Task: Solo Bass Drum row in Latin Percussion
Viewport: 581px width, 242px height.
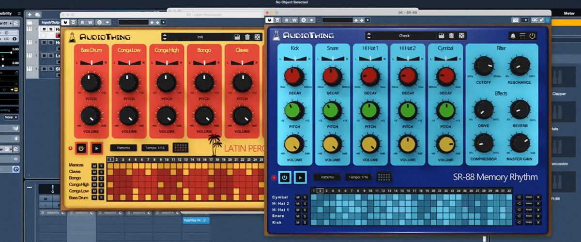Action: (x=102, y=197)
